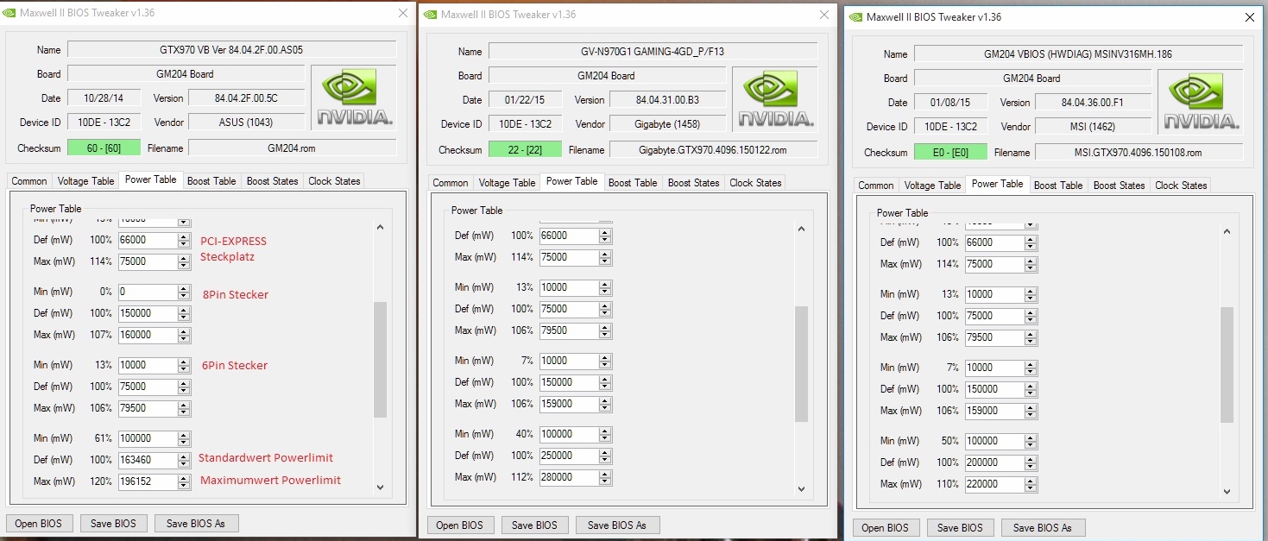This screenshot has width=1268, height=541.
Task: Click the 66000 Def field in MSI window
Action: tap(994, 242)
